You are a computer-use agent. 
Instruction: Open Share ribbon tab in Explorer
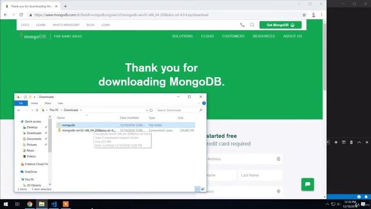[48, 103]
